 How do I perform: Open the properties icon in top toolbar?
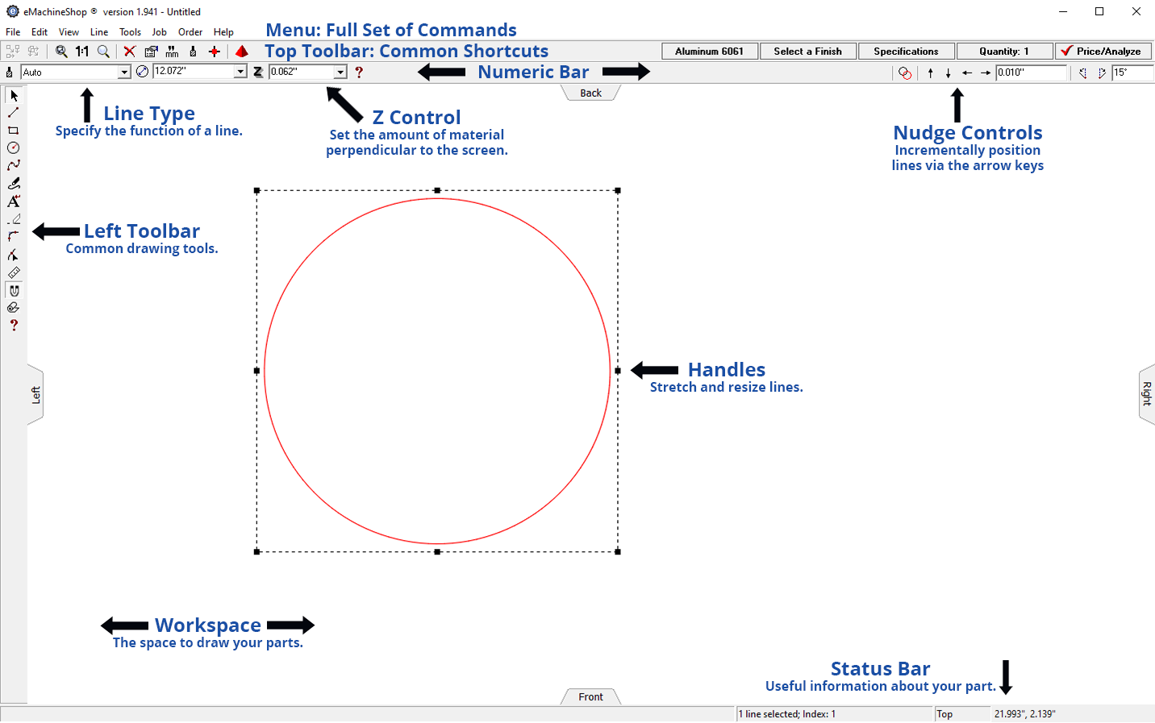pyautogui.click(x=151, y=51)
